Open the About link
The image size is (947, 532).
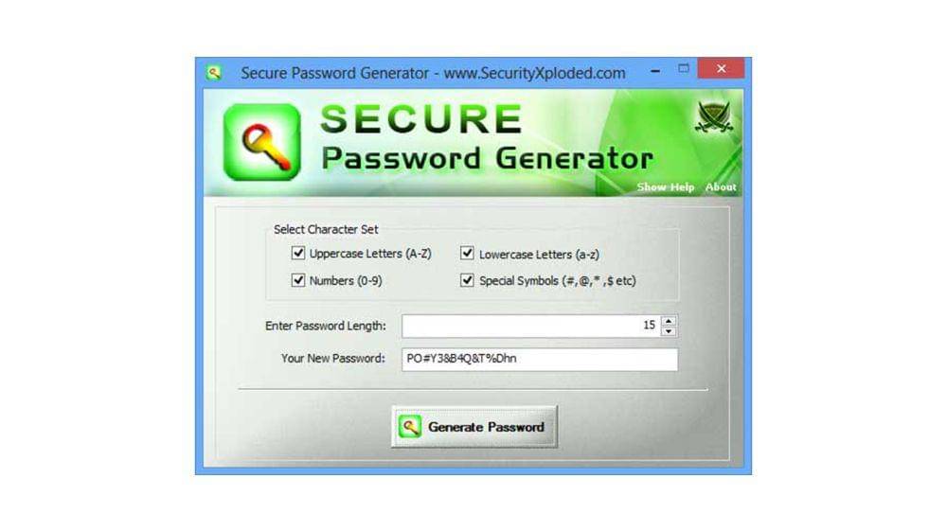(721, 187)
